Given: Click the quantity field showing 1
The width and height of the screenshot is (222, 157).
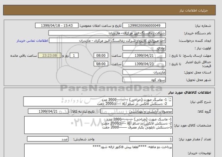Looking at the screenshot, I should pos(151,139).
